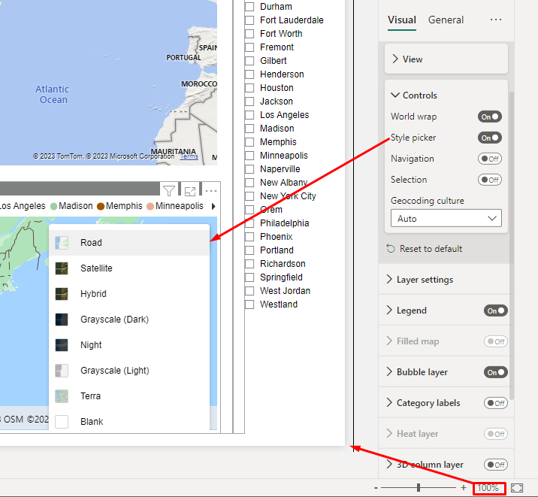Check the Philadelphia checkbox
Viewport: 538px width, 497px height.
click(x=249, y=223)
